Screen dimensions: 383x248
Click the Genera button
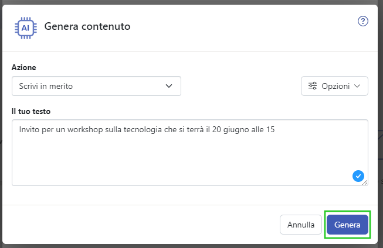tap(347, 225)
